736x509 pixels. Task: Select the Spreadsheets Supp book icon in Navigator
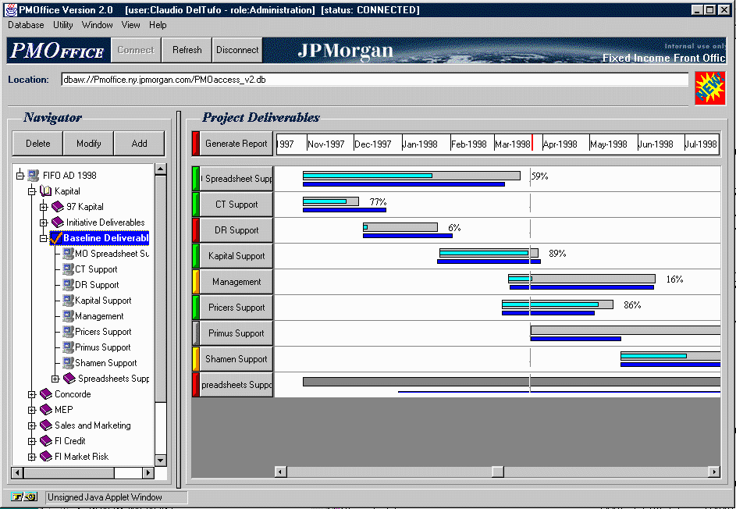point(69,379)
